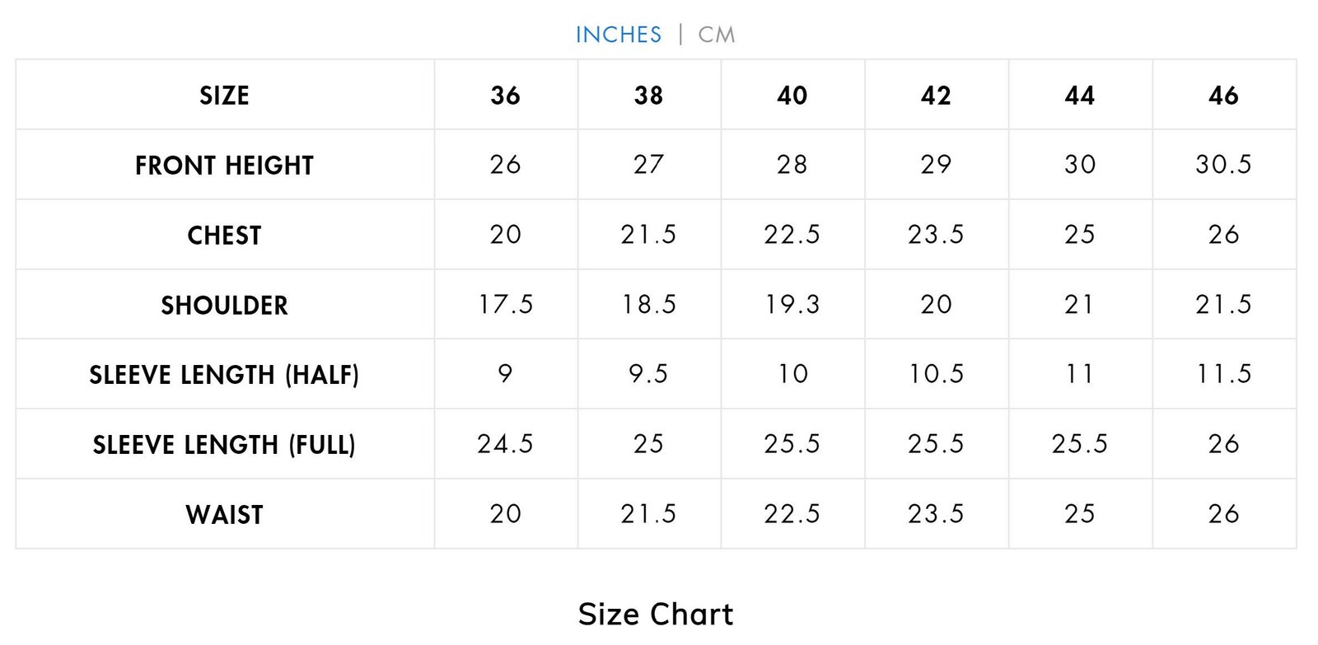Viewport: 1318px width, 645px height.
Task: Click front height value 30.5
Action: (x=1223, y=165)
